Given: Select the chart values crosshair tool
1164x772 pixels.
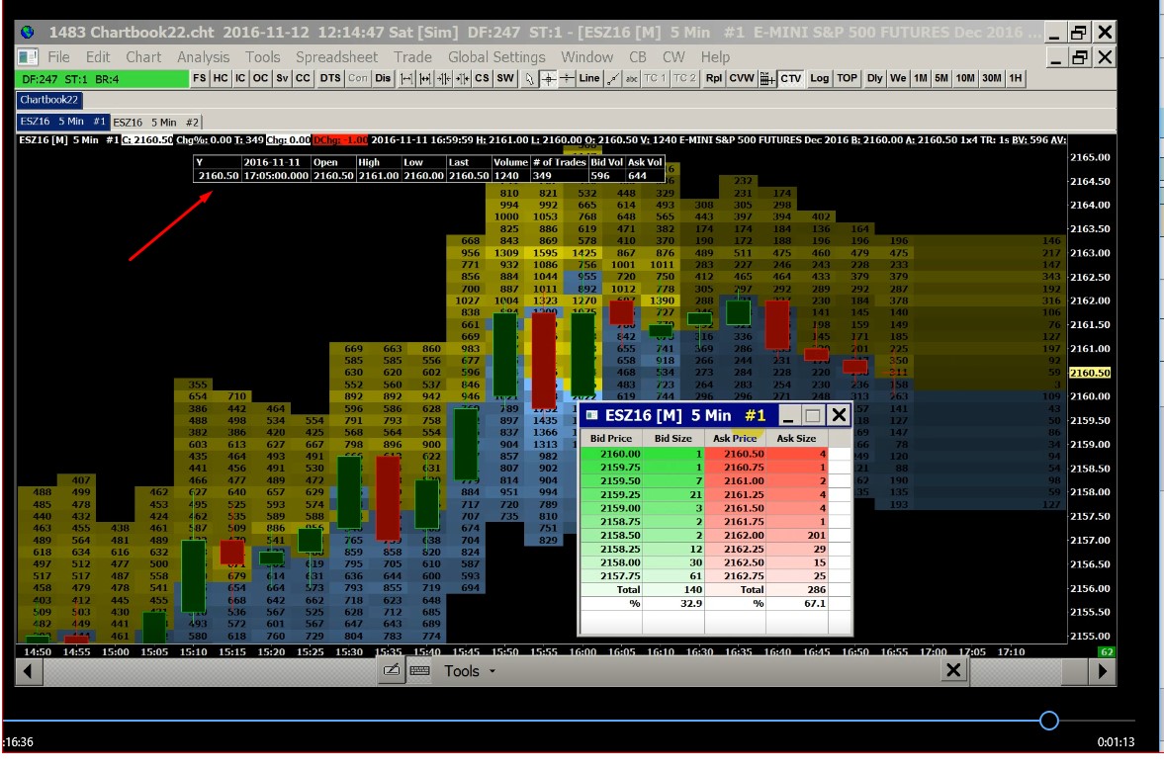Looking at the screenshot, I should 549,79.
